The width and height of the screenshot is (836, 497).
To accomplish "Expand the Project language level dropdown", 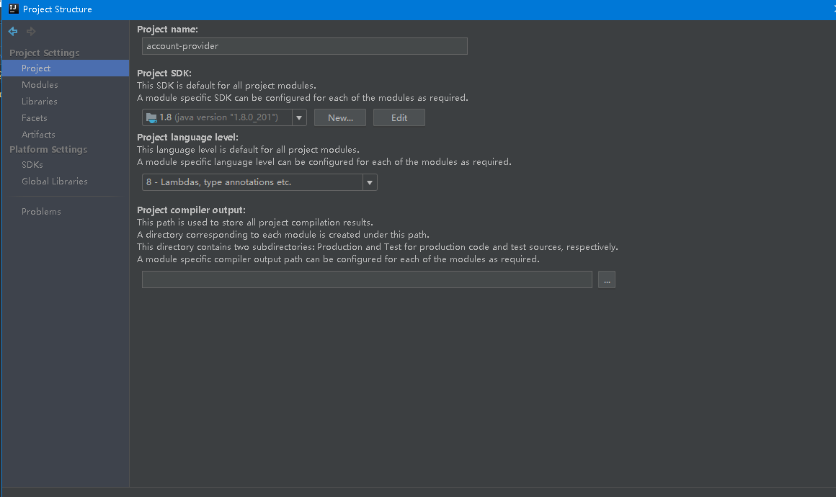I will pos(369,182).
